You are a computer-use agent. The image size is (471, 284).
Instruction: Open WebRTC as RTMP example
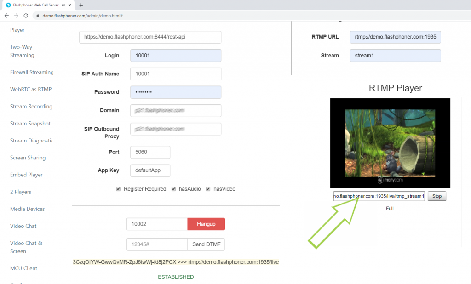pos(31,90)
